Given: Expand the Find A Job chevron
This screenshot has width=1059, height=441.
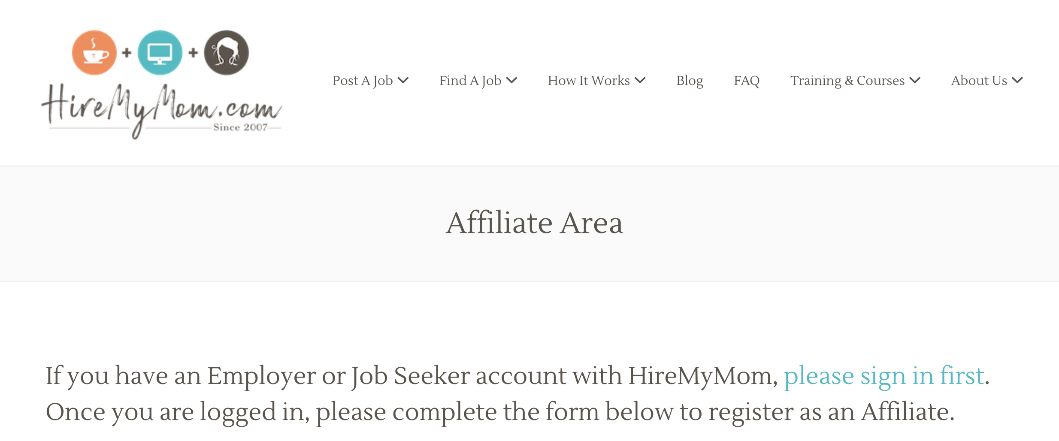Looking at the screenshot, I should (511, 80).
